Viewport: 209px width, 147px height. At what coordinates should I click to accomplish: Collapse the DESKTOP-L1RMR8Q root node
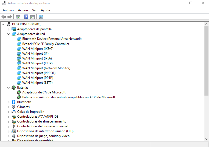[3, 24]
